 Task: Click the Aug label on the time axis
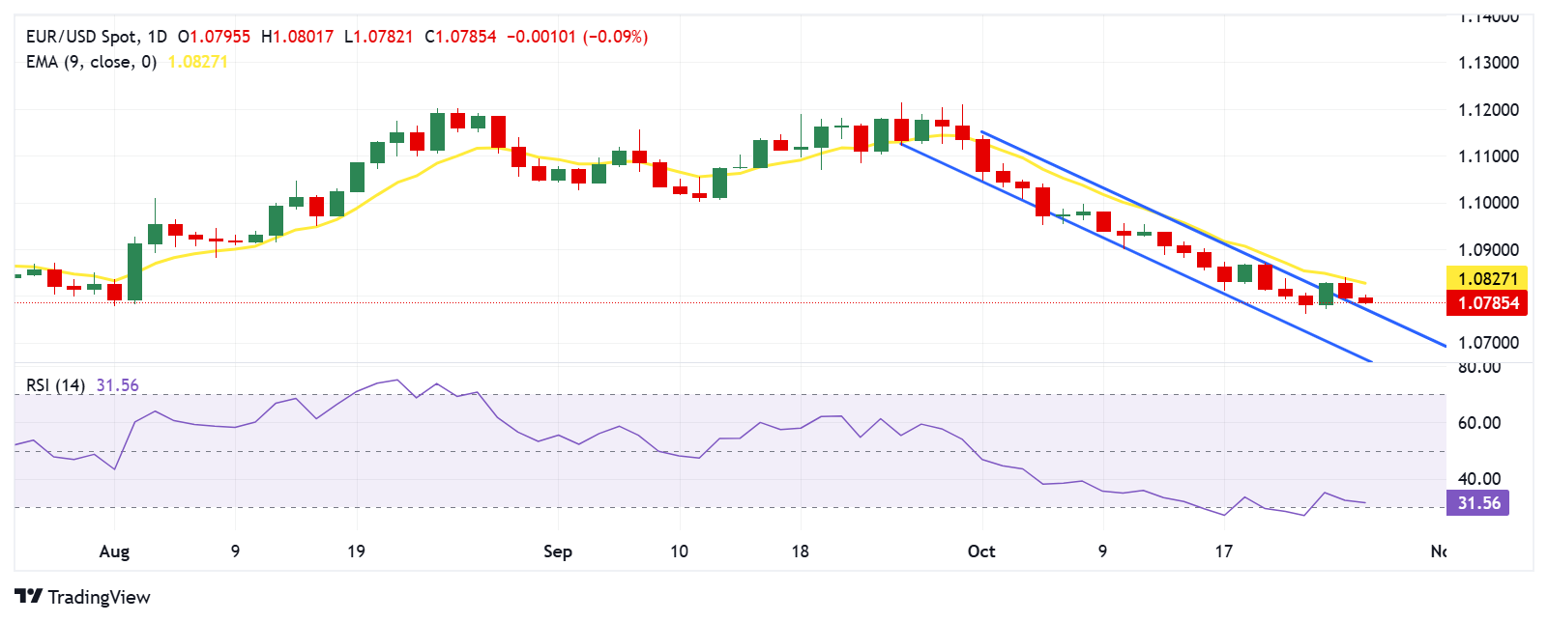114,551
